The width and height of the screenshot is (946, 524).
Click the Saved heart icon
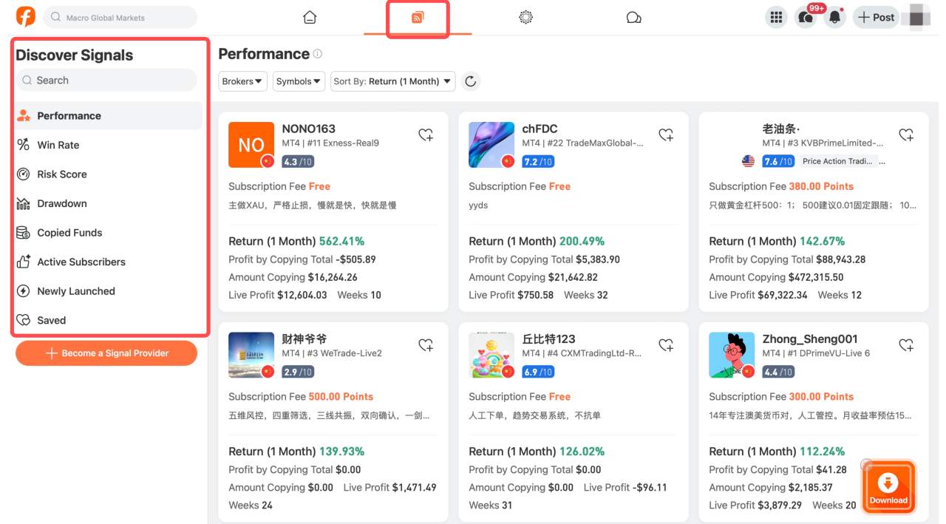(x=24, y=320)
